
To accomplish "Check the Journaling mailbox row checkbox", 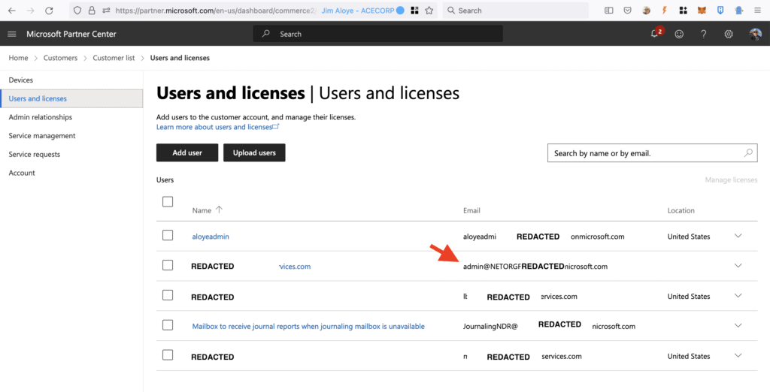I will 168,325.
